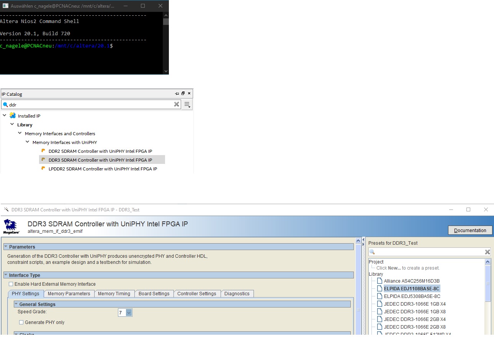Open the Controller Settings tab
This screenshot has width=494, height=342.
tap(197, 294)
